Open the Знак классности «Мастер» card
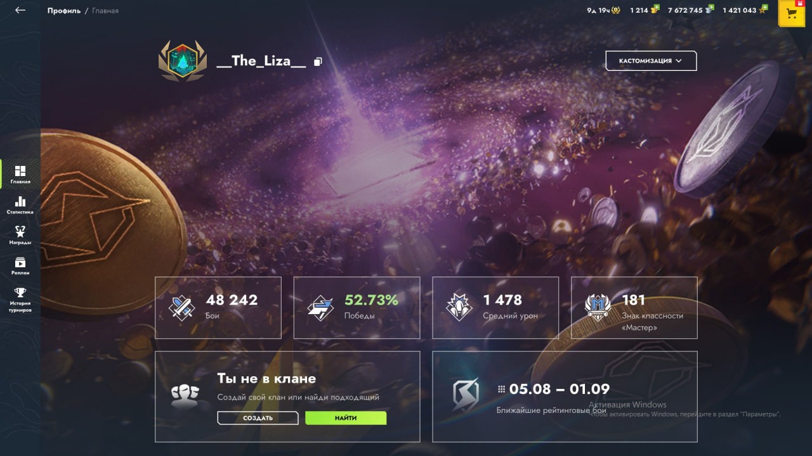This screenshot has height=456, width=812. point(634,308)
